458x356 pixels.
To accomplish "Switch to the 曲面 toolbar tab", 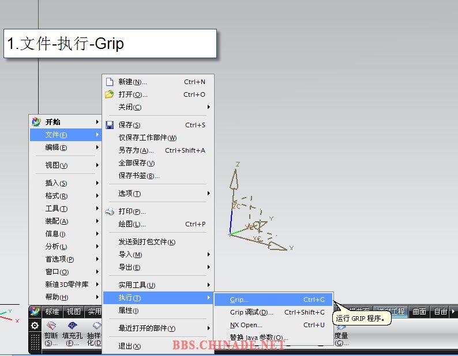I will coord(419,312).
